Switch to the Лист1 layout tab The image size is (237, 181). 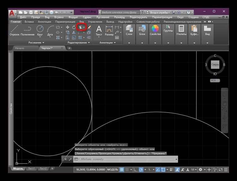point(31,169)
